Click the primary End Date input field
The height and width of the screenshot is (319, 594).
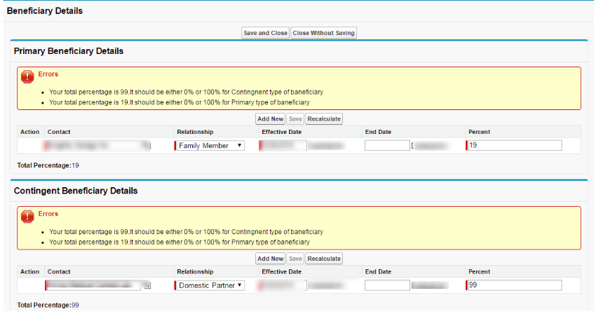click(x=387, y=146)
